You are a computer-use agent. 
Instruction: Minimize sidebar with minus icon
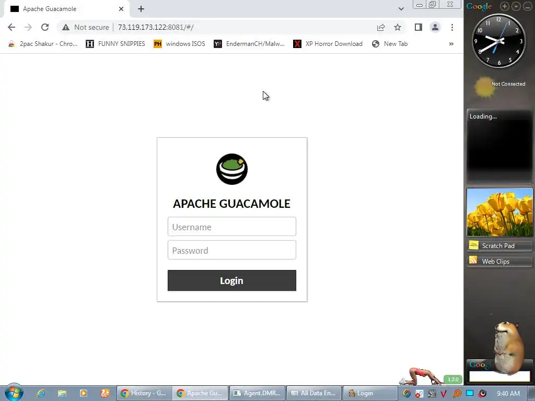pyautogui.click(x=527, y=6)
